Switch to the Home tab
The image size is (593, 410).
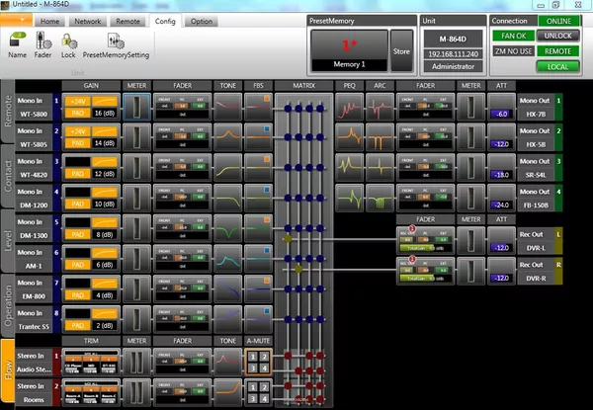50,21
